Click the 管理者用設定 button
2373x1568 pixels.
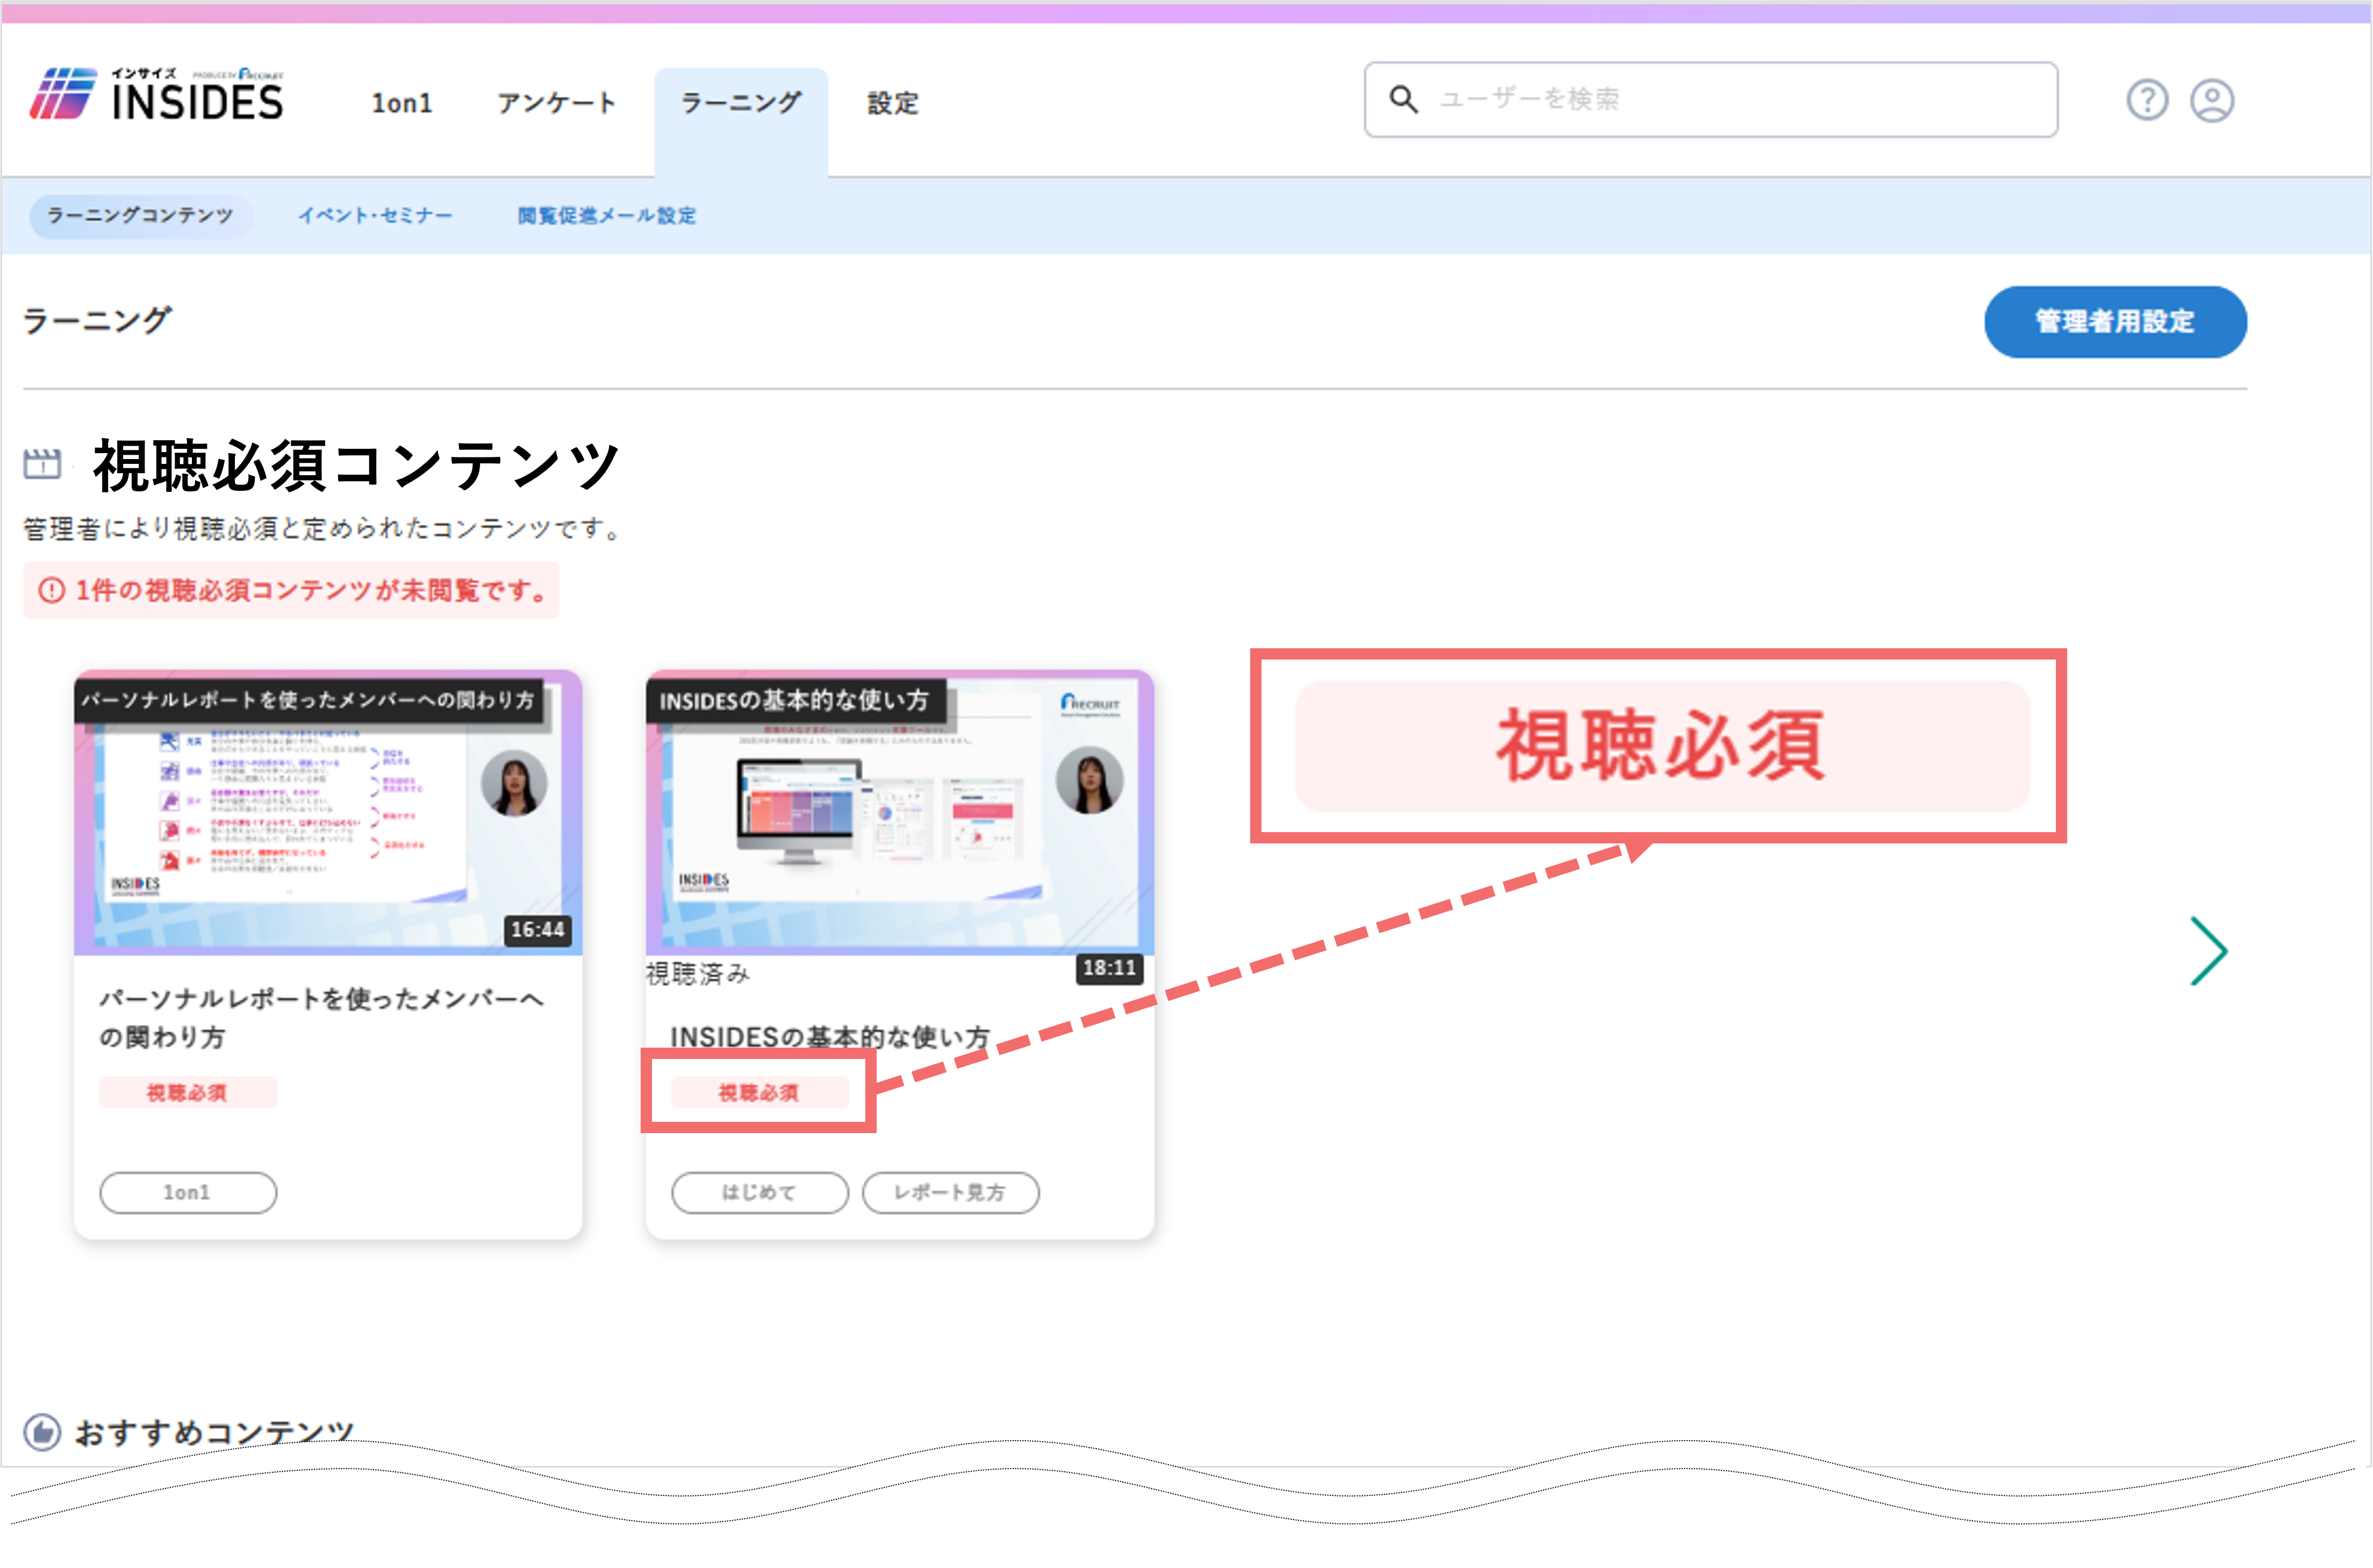tap(2115, 321)
